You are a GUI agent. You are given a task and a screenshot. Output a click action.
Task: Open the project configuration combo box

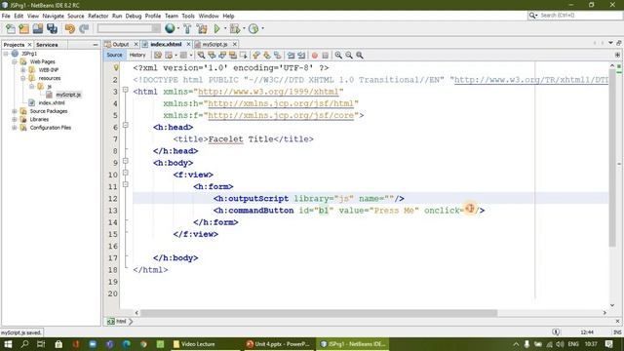click(129, 28)
